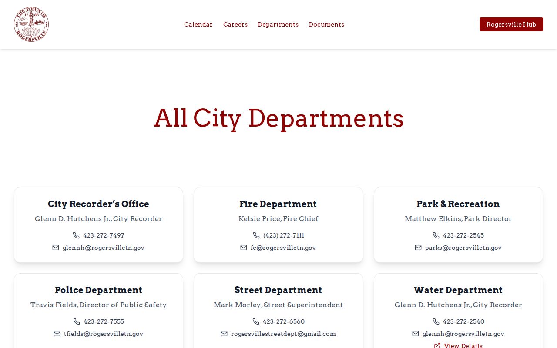Email tfields@rogersvilletn.gov
557x348 pixels.
104,334
